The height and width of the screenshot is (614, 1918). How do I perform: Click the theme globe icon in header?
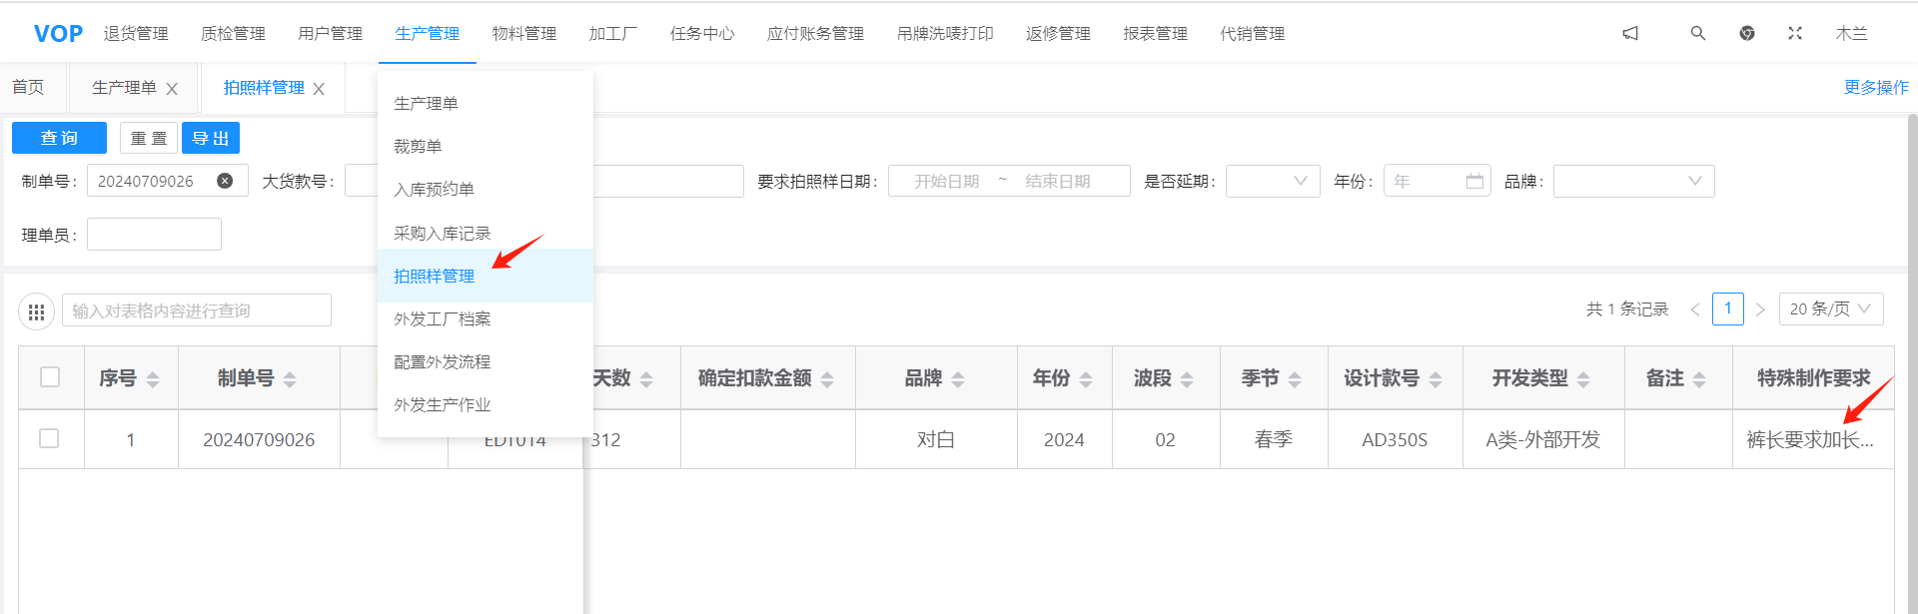click(1746, 33)
